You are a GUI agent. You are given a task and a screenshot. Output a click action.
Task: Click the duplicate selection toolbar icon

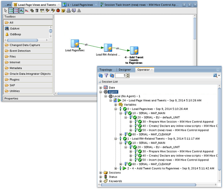point(32,11)
